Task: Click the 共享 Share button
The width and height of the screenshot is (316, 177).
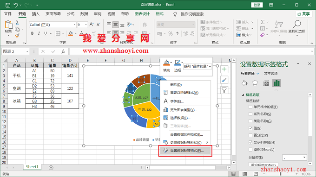Action: pyautogui.click(x=304, y=14)
